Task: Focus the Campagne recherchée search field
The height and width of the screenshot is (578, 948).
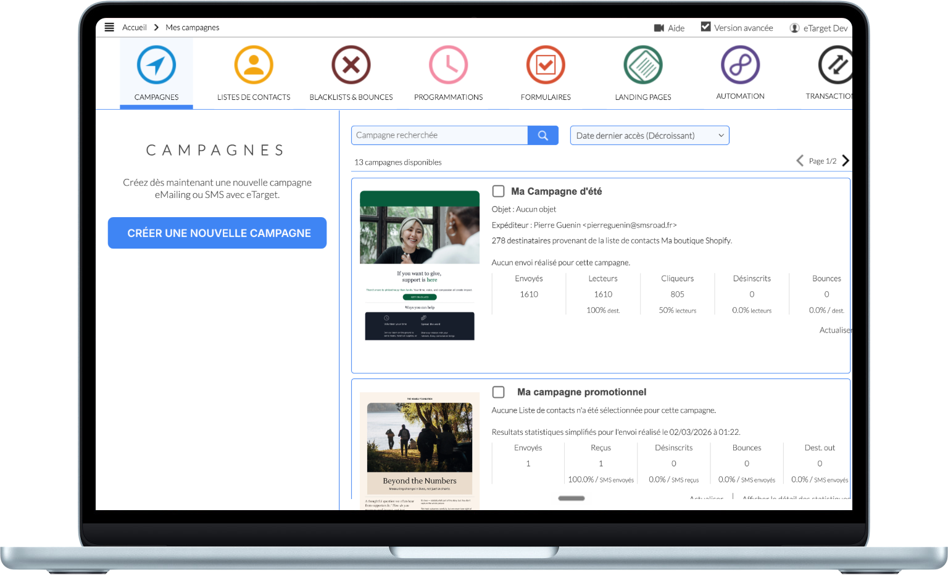Action: tap(439, 135)
